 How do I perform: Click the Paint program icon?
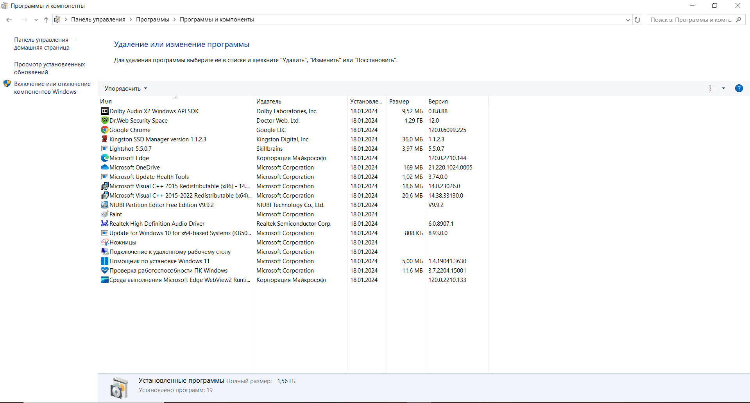[x=104, y=214]
